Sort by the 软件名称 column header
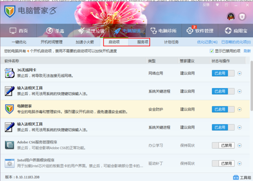 [12, 61]
